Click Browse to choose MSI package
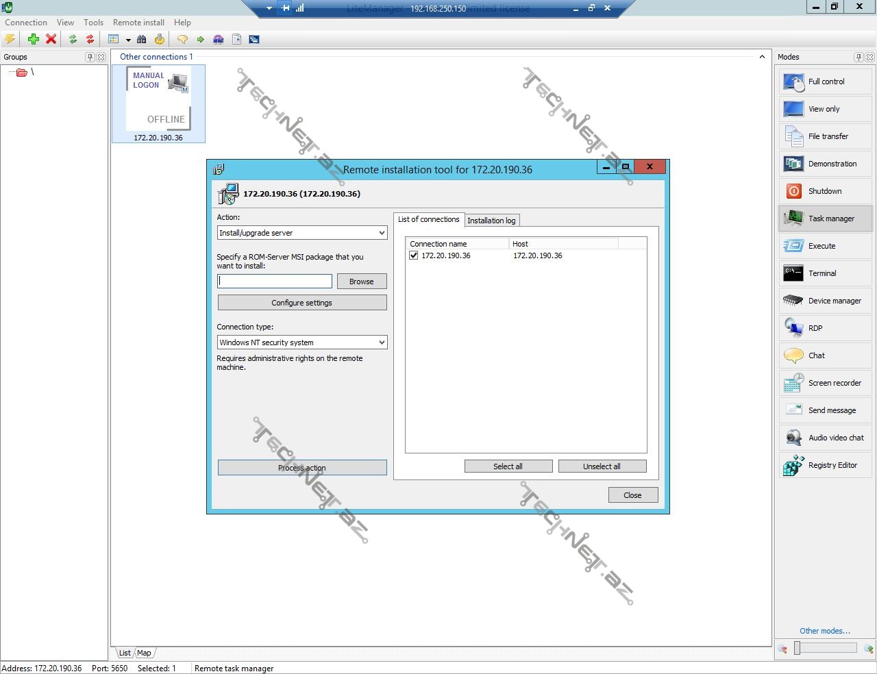 [361, 282]
